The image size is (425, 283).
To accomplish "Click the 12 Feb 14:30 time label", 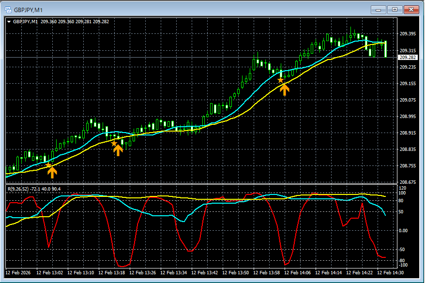I will pyautogui.click(x=390, y=273).
